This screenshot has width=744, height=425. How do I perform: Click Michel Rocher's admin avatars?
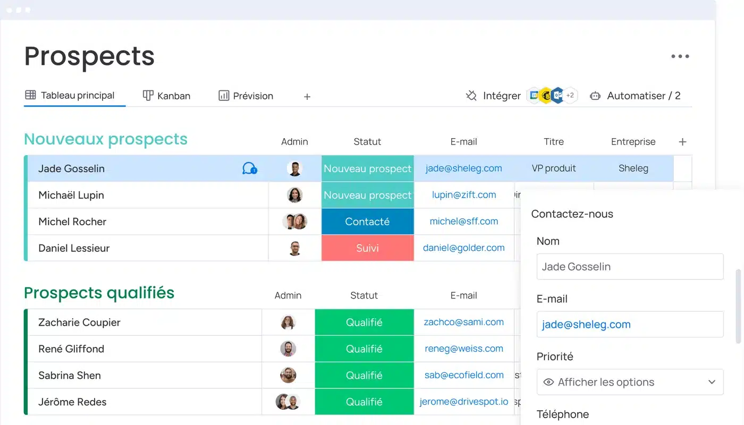pos(295,222)
